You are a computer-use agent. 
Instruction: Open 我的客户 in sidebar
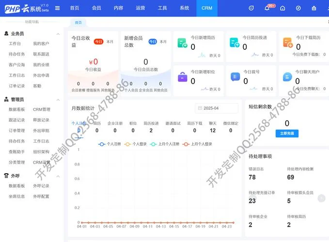point(41,44)
